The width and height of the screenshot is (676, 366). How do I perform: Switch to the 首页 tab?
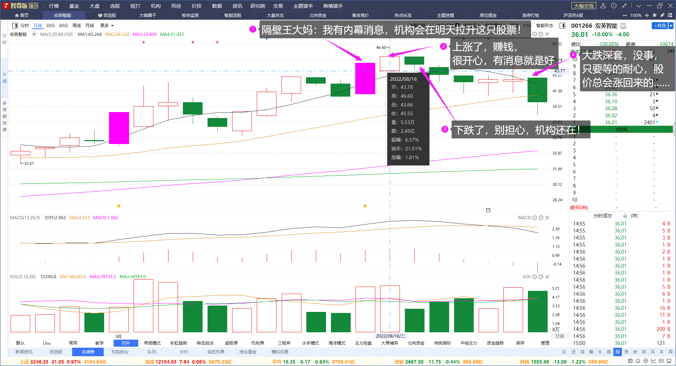pyautogui.click(x=21, y=15)
